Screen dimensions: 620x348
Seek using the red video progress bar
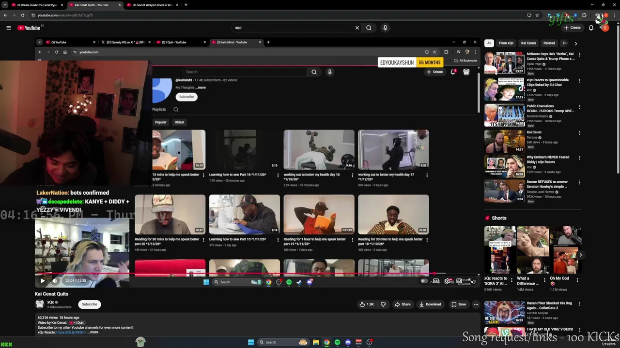click(x=257, y=273)
